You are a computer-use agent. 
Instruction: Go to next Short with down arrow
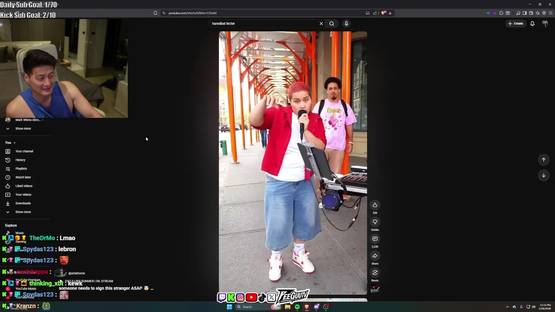click(x=543, y=175)
